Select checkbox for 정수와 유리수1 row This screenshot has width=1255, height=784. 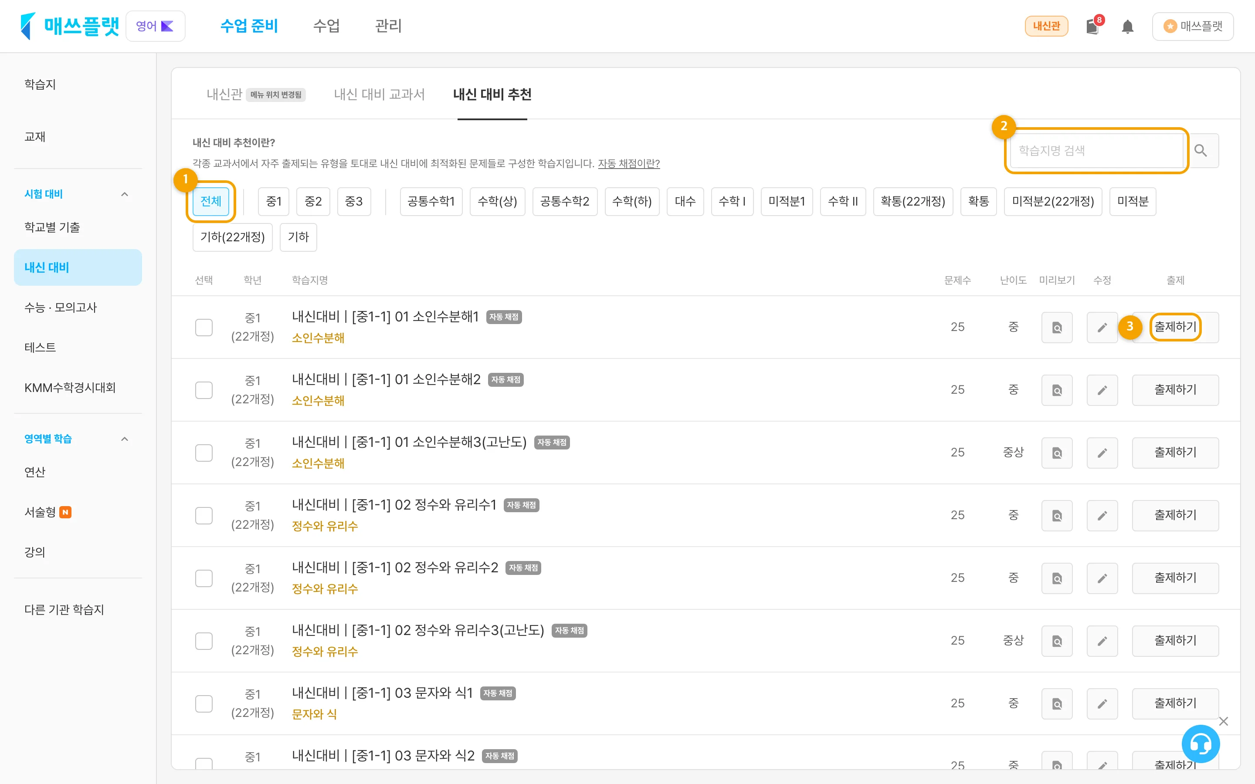click(204, 515)
